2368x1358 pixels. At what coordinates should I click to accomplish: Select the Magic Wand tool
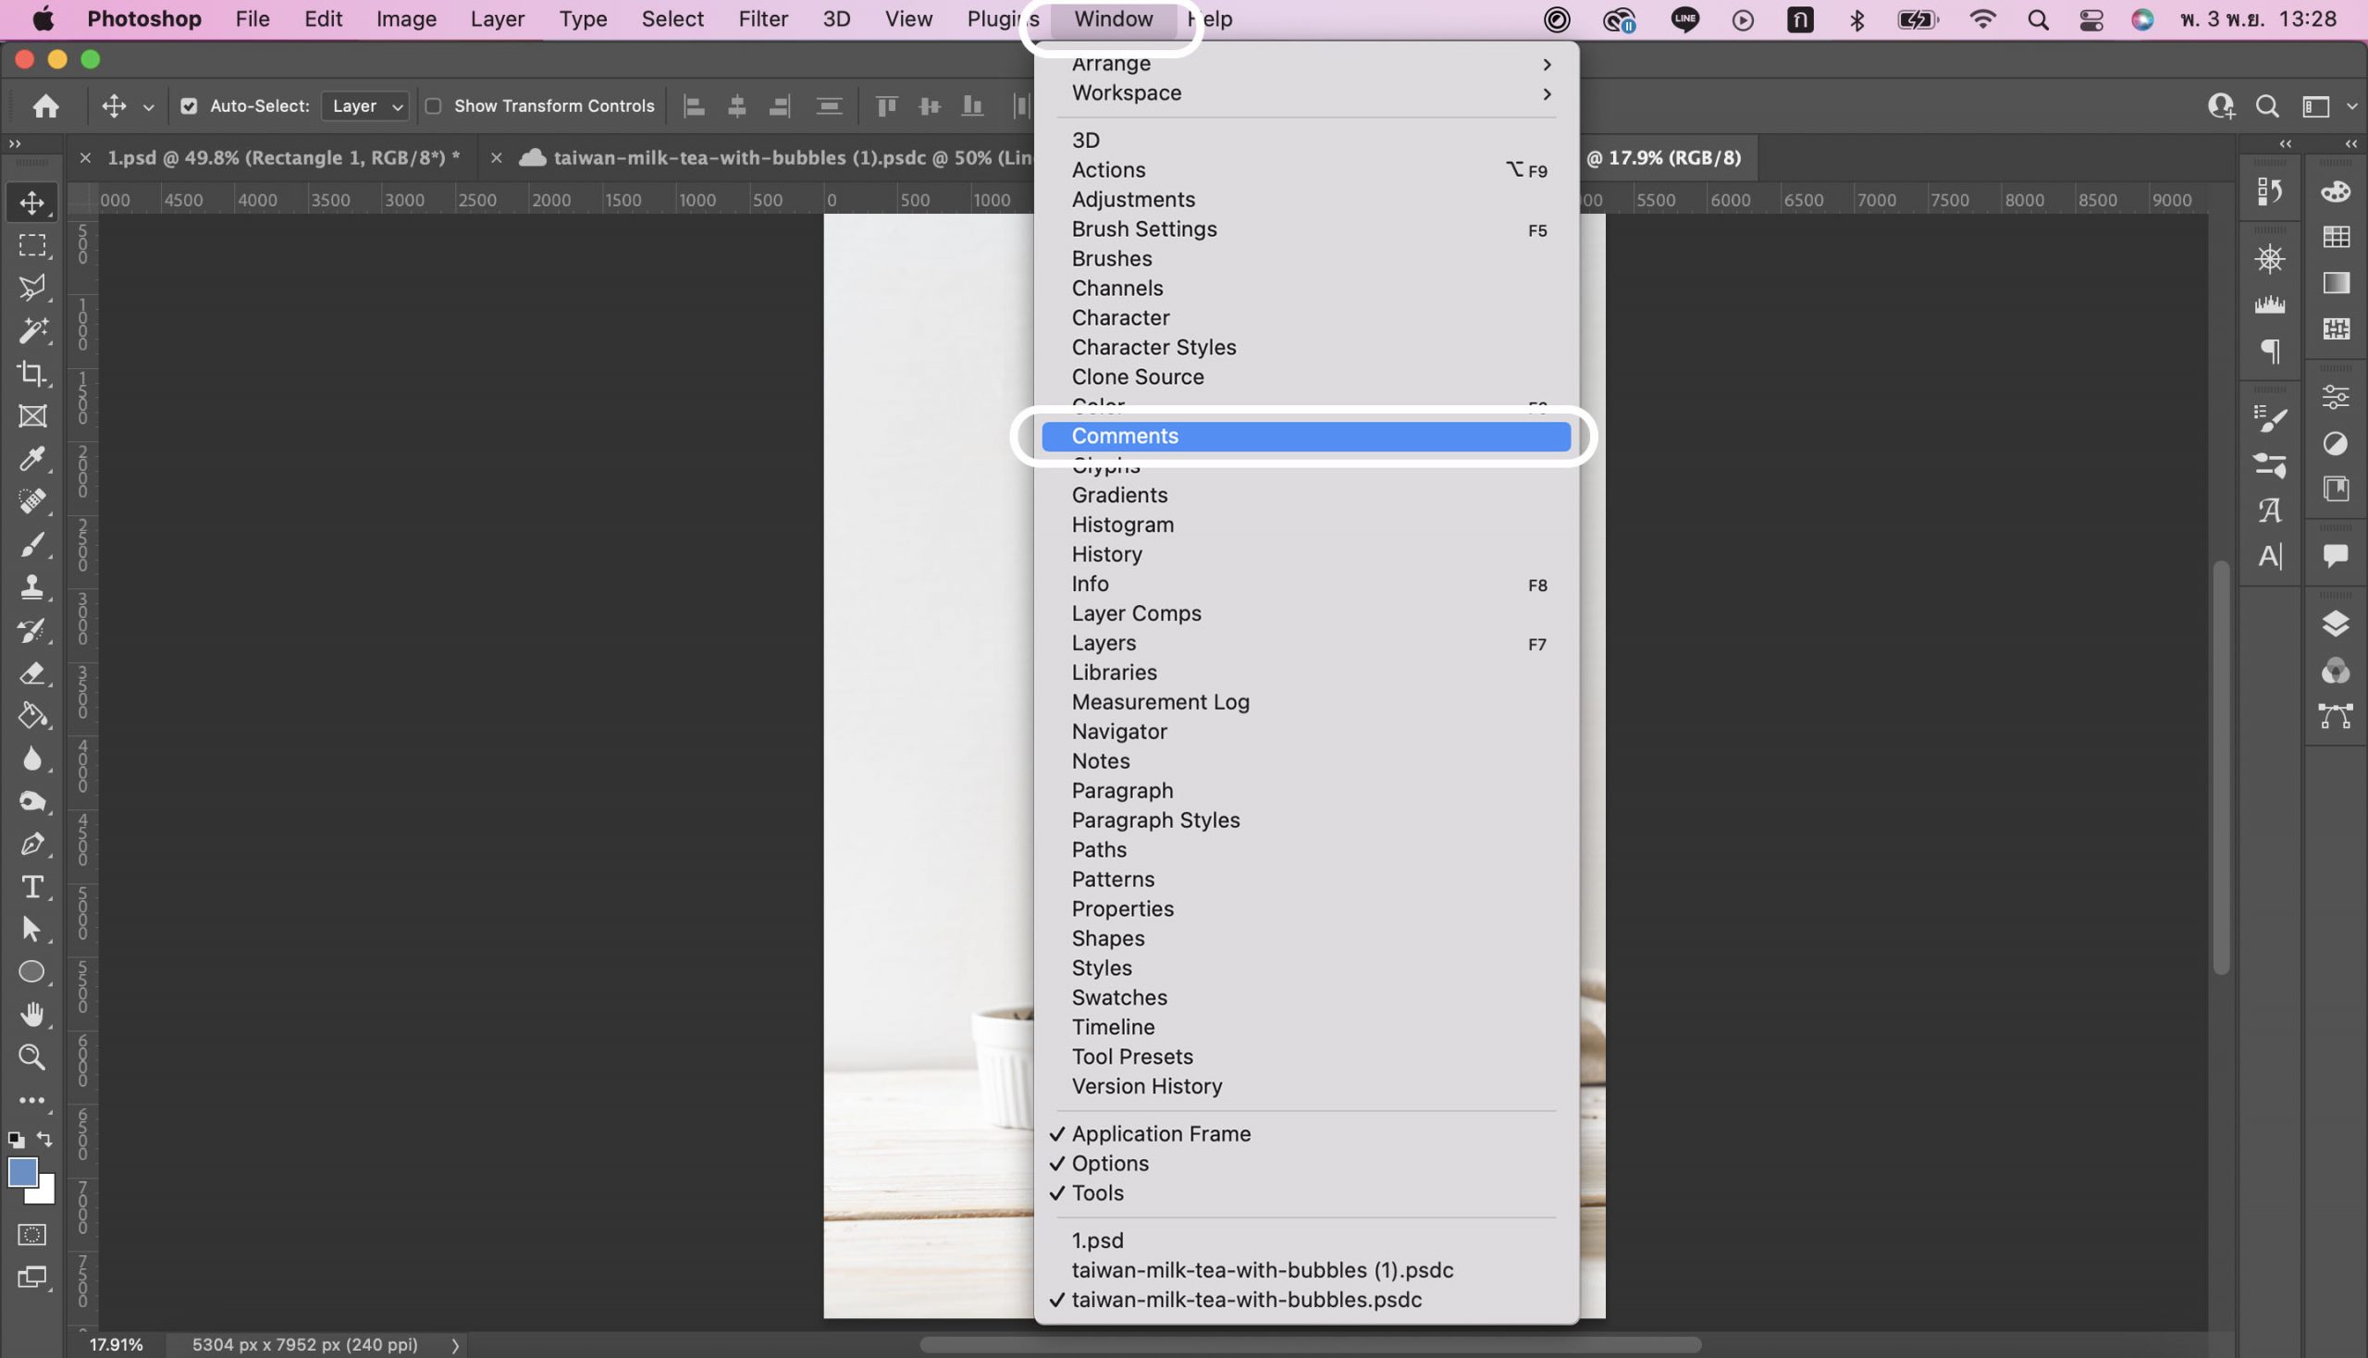tap(31, 330)
